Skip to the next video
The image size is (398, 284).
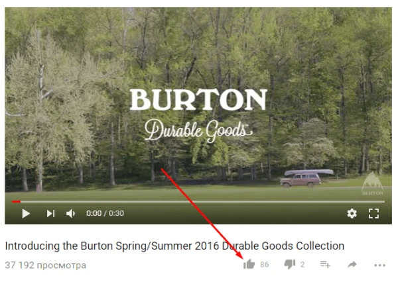click(x=50, y=214)
